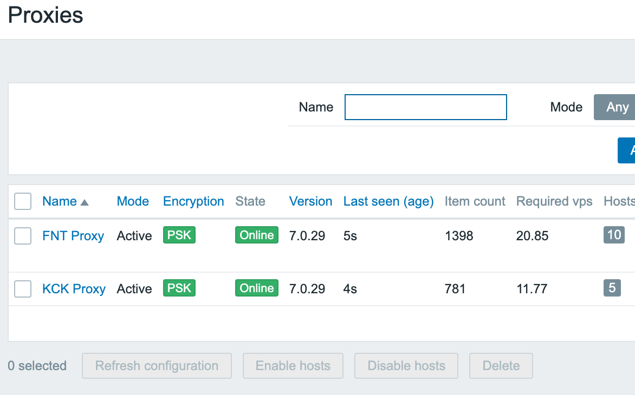
Task: Open the FNT Proxy link
Action: (x=73, y=236)
